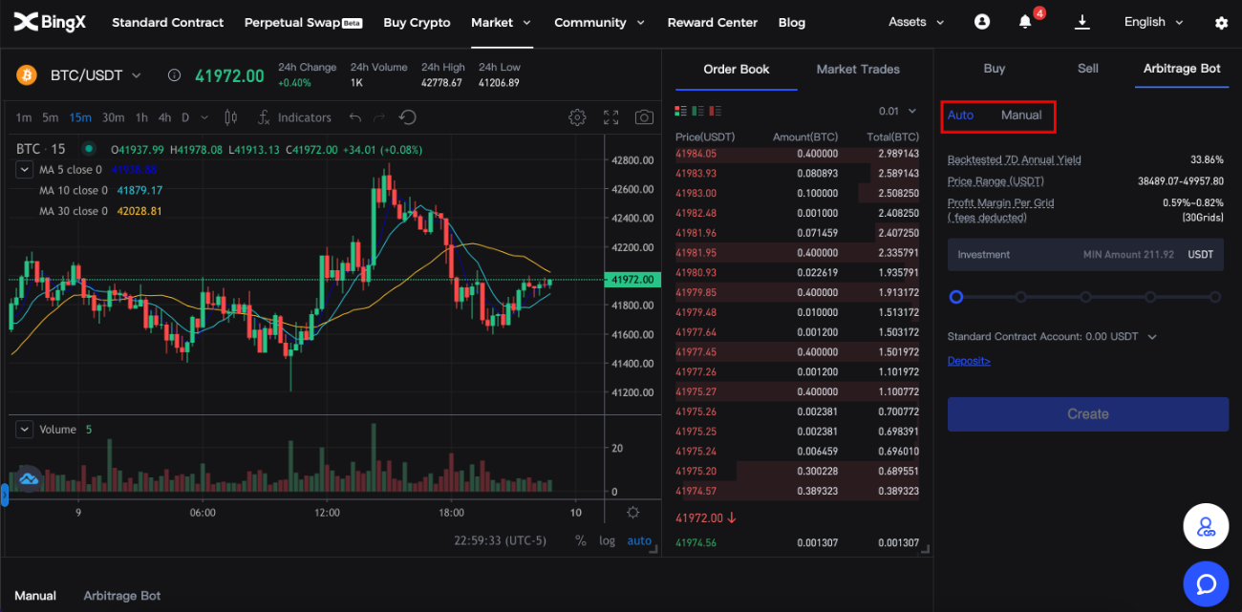Click the Deposit link
The image size is (1242, 612).
coord(969,361)
